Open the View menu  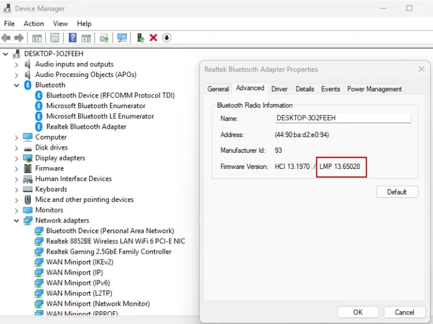point(60,23)
